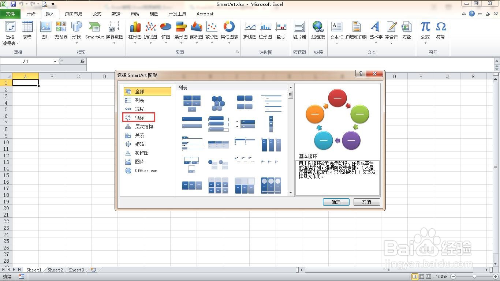Viewport: 500px width, 281px height.
Task: Switch to the Acrobat tab
Action: 205,14
